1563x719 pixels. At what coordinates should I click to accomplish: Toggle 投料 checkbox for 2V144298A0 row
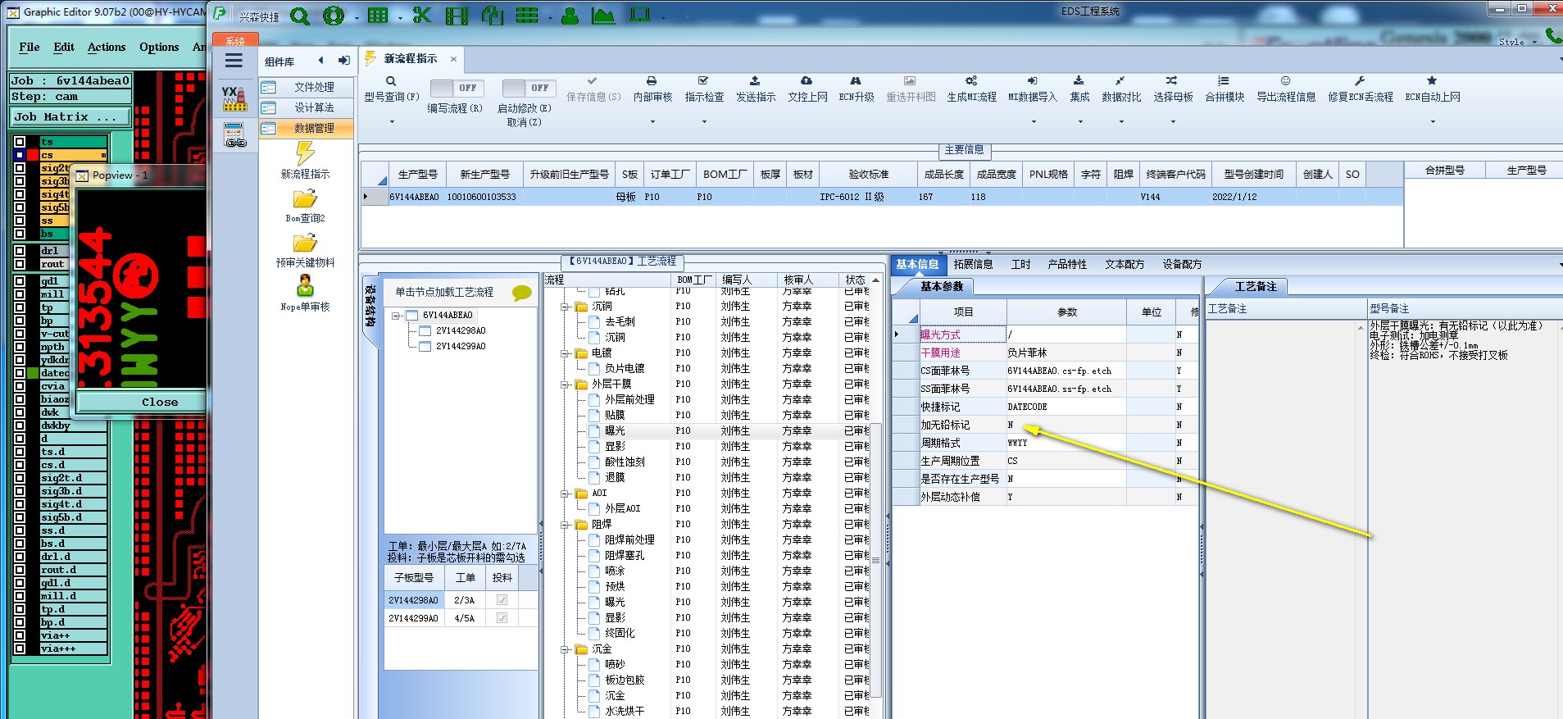pyautogui.click(x=502, y=600)
